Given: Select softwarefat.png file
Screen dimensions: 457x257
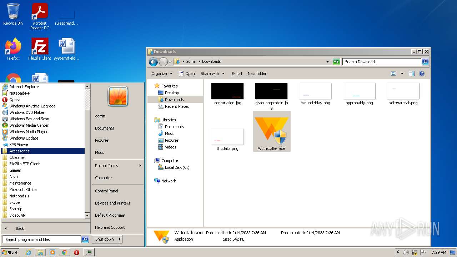Looking at the screenshot, I should (403, 94).
